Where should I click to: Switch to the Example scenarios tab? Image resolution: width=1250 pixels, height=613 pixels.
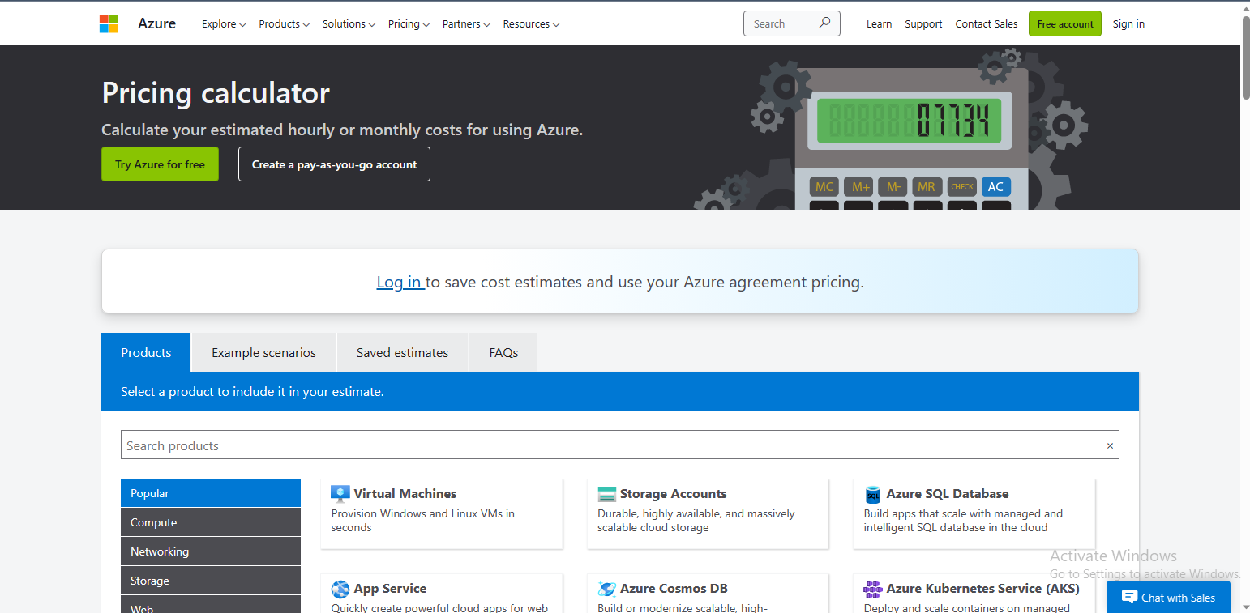click(263, 352)
